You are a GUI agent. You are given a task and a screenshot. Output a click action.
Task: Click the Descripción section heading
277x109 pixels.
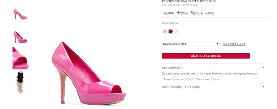(172, 68)
